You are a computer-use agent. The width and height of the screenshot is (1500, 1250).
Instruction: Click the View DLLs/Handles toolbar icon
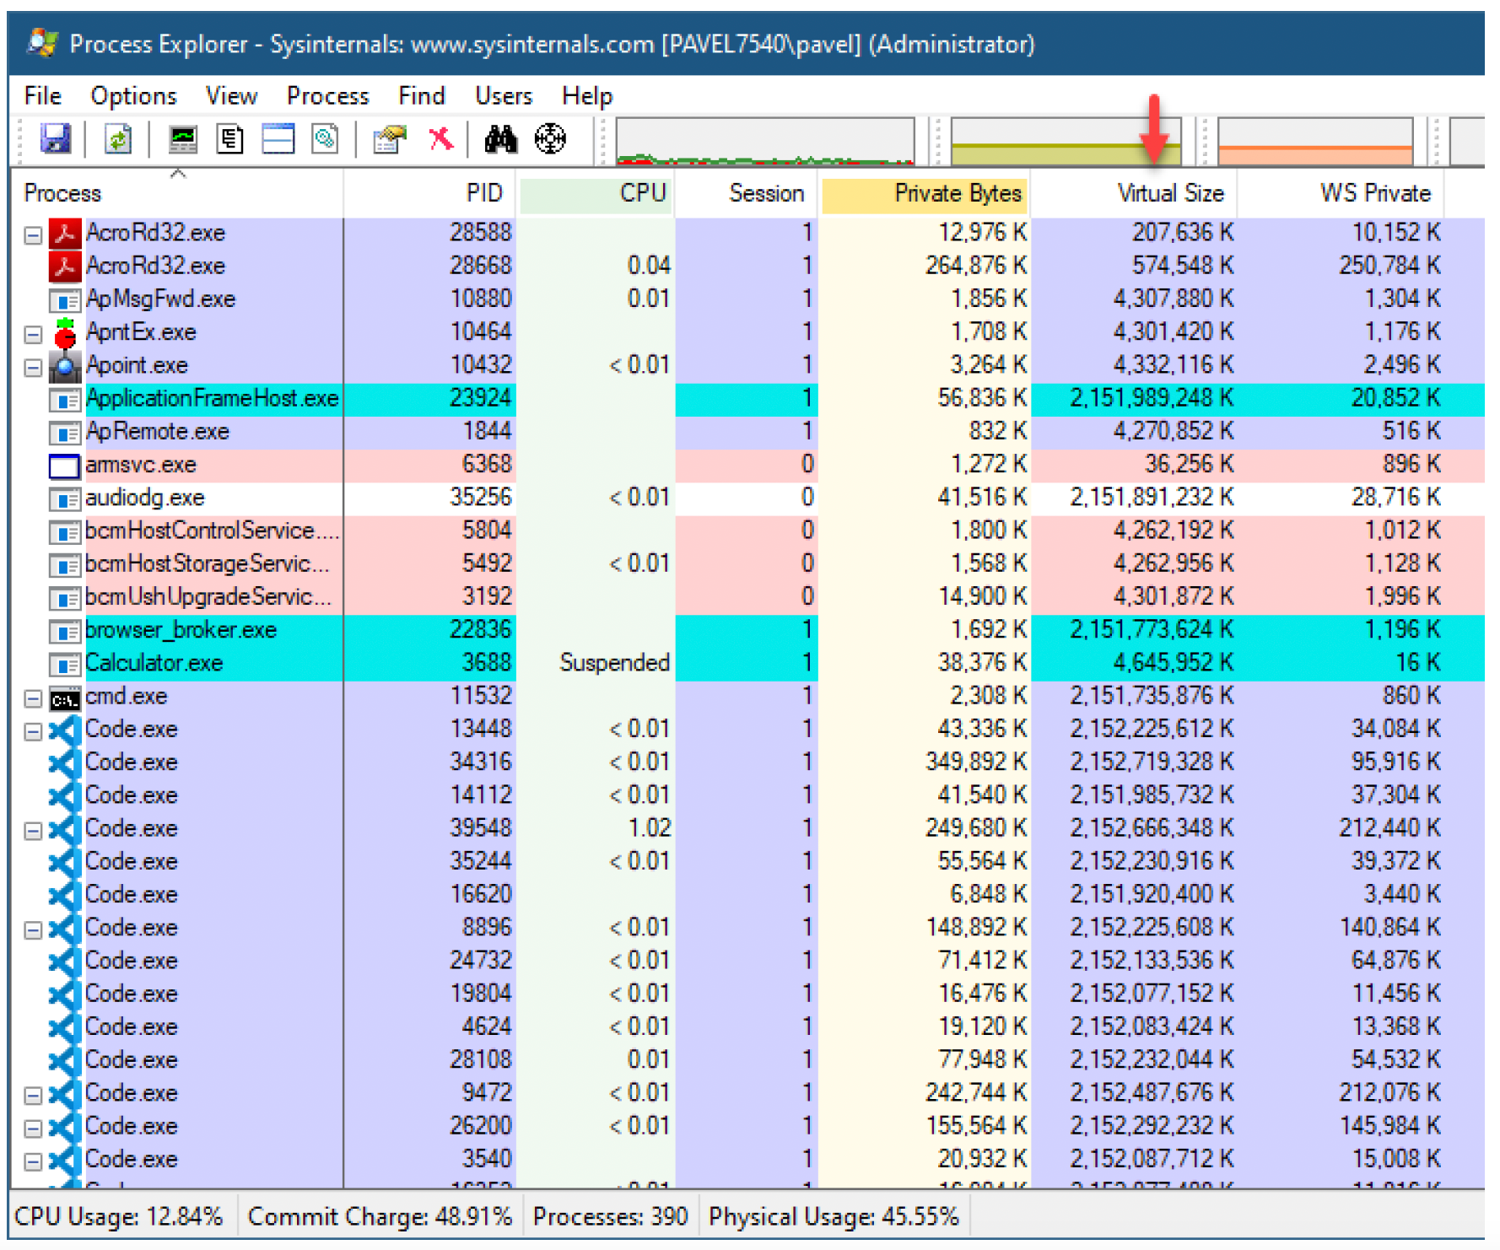(325, 139)
